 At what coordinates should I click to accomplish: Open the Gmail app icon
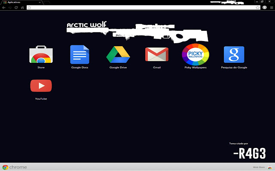[x=156, y=55]
